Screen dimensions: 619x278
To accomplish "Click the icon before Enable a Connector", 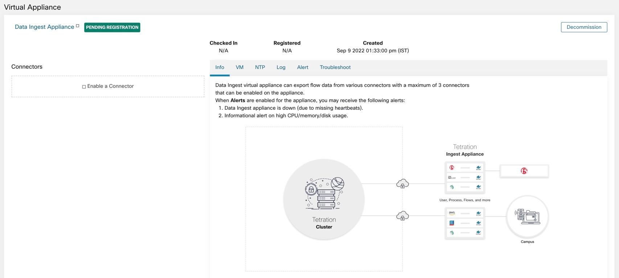I will (84, 87).
